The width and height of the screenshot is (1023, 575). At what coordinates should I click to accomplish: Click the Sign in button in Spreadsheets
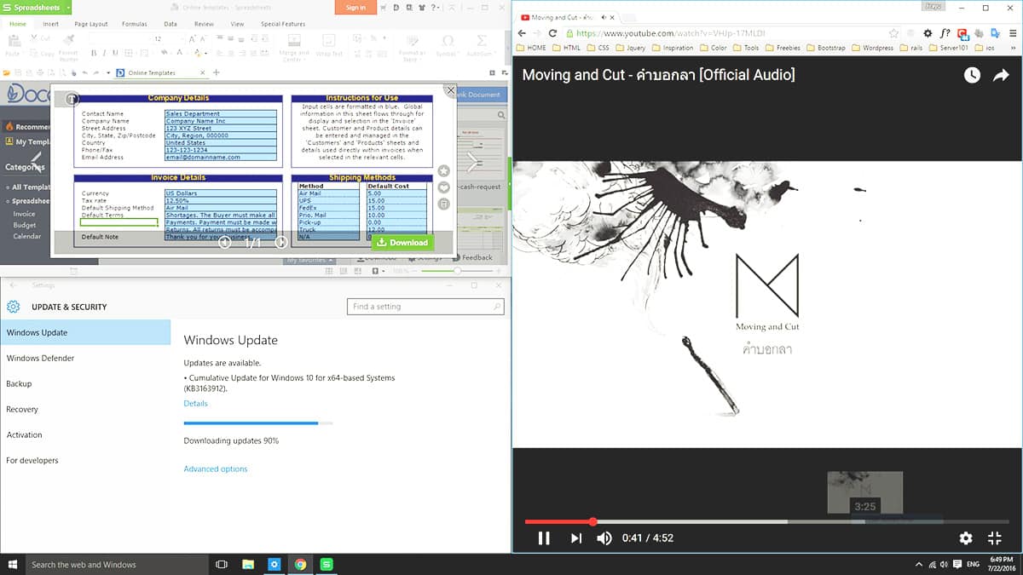tap(356, 8)
